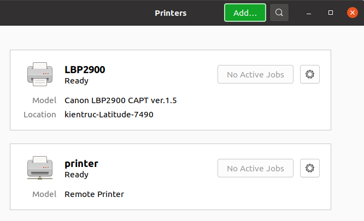
Task: Maximize the Printers window
Action: (331, 13)
